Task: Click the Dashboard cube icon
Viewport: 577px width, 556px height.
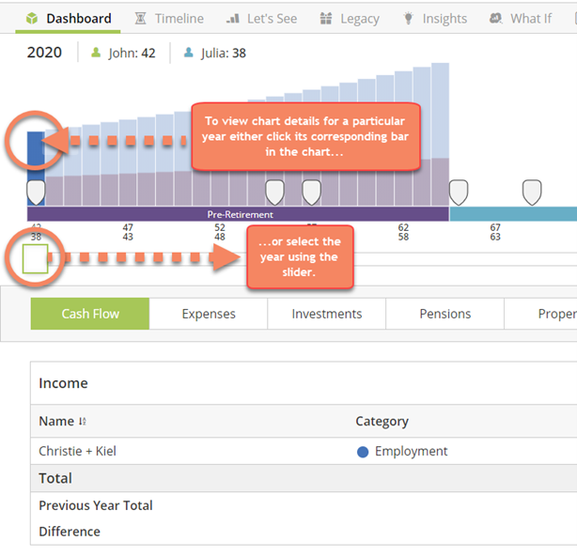Action: [x=32, y=19]
